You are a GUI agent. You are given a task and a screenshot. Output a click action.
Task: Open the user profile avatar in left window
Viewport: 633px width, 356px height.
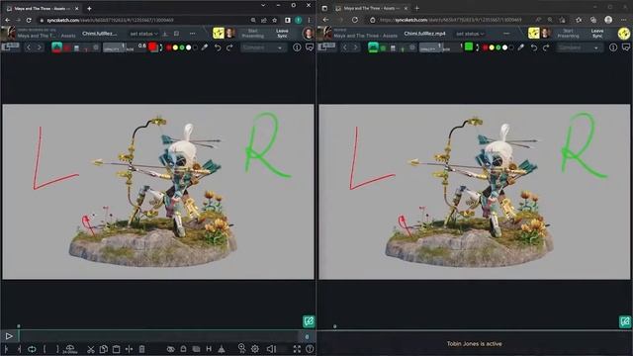tap(309, 33)
